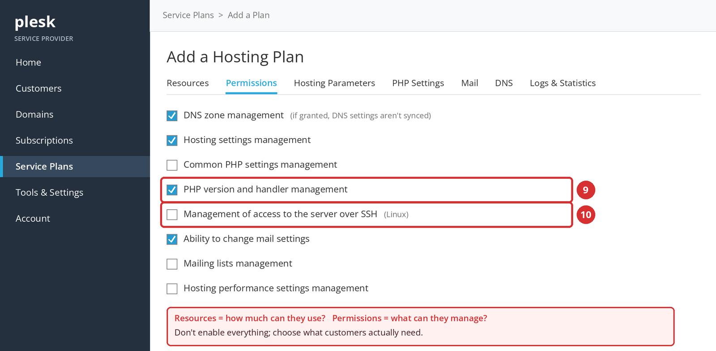Toggle PHP version and handler management
Viewport: 716px width, 351px height.
point(172,190)
